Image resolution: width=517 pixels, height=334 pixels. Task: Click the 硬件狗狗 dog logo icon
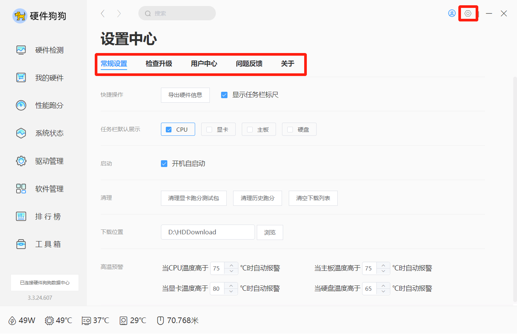click(x=20, y=16)
